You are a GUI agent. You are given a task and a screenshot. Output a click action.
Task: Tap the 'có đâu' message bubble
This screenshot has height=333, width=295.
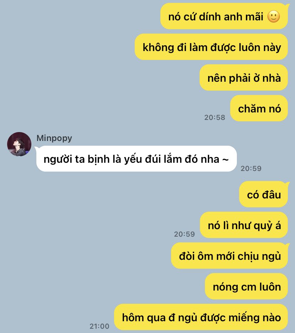pos(263,194)
